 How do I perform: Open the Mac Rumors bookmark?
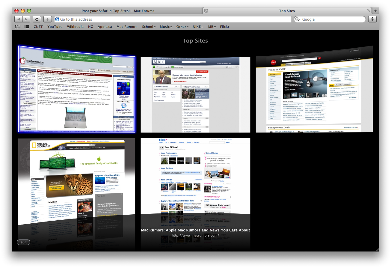(x=127, y=27)
